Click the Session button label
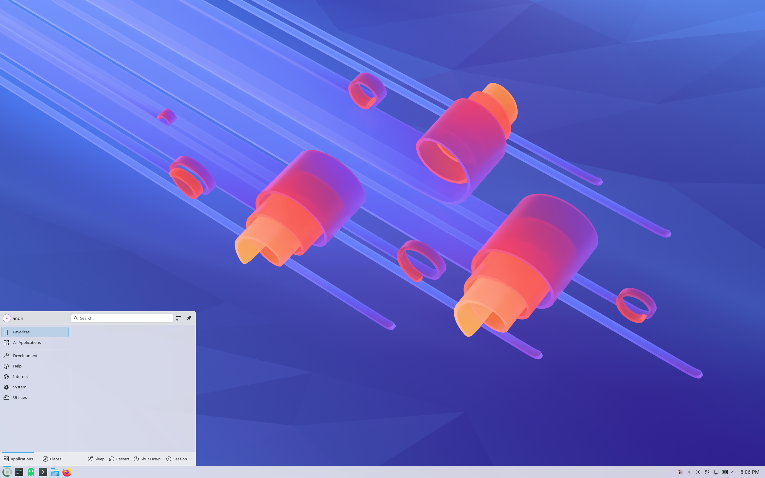 point(180,459)
